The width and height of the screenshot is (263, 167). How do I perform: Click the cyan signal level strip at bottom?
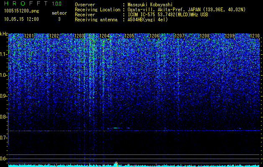click(134, 166)
